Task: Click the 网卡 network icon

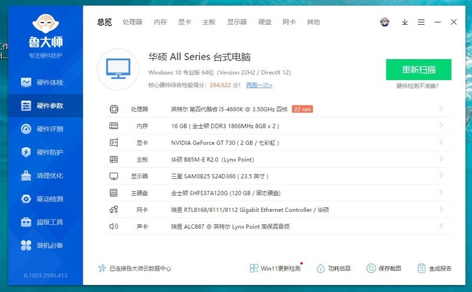Action: pos(114,210)
